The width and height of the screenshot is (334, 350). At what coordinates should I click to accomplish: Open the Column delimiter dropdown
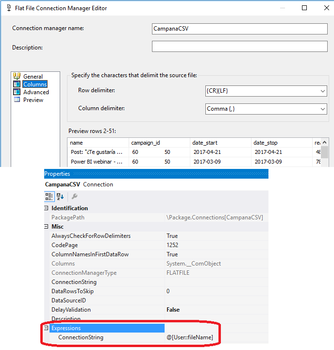[323, 109]
